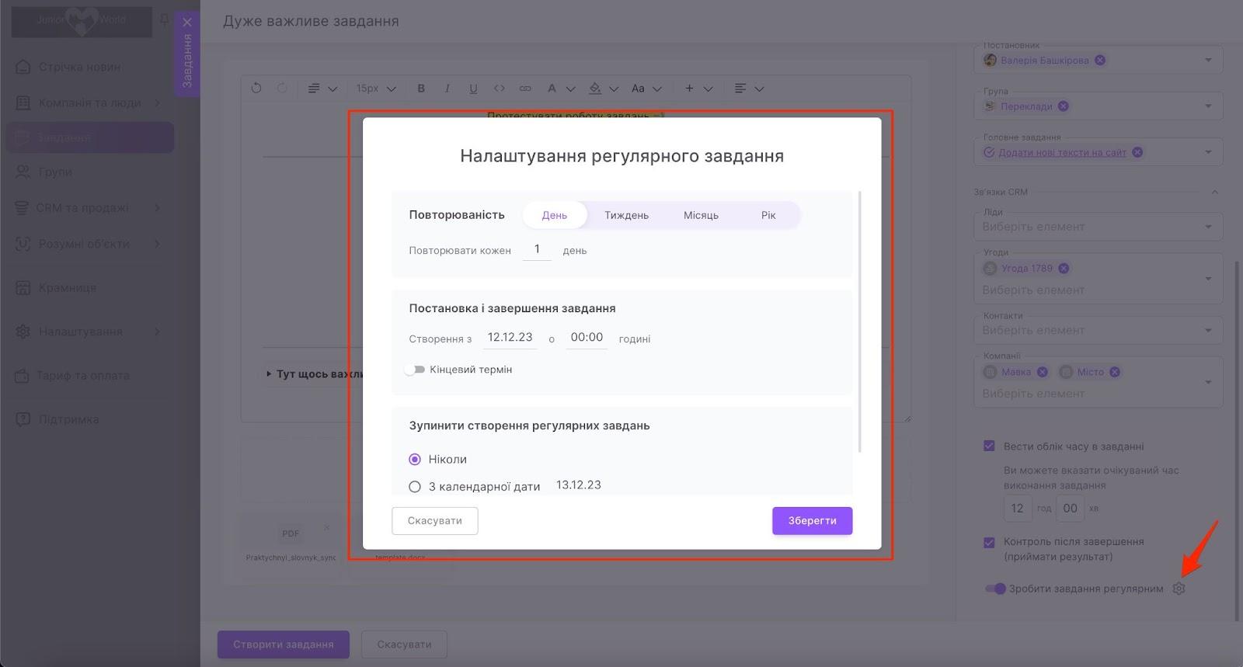Open Крамниця in the sidebar
1243x667 pixels.
(67, 288)
